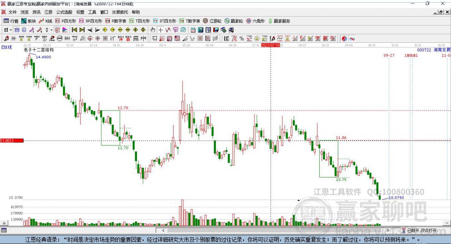Select the gold 金 circle tool
The image size is (451, 244).
tap(257, 39)
